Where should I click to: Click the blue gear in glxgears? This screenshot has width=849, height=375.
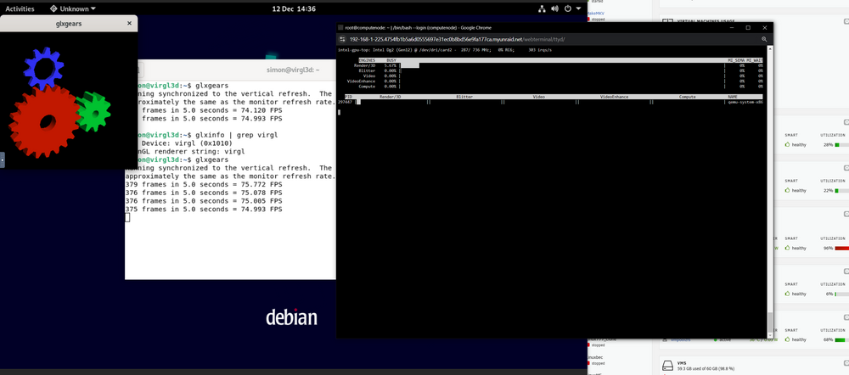click(x=43, y=67)
